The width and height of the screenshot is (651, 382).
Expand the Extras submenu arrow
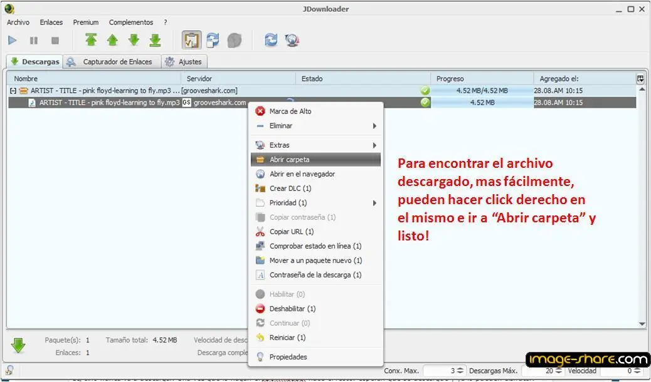tap(374, 145)
